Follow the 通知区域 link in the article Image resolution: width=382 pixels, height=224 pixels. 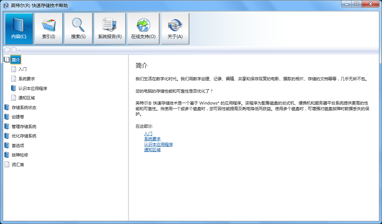point(152,150)
